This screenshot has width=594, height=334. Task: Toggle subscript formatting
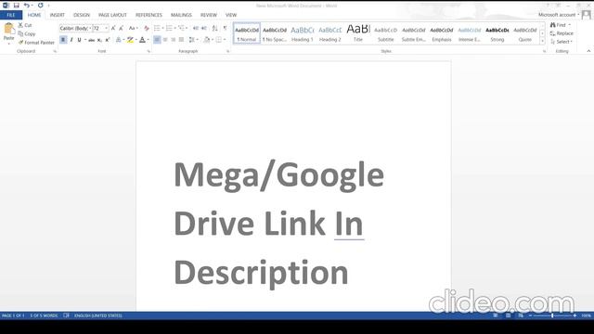(x=99, y=40)
